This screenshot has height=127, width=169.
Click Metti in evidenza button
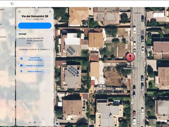click(x=35, y=71)
